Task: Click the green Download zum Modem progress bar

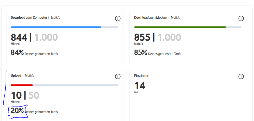Action: (180, 27)
